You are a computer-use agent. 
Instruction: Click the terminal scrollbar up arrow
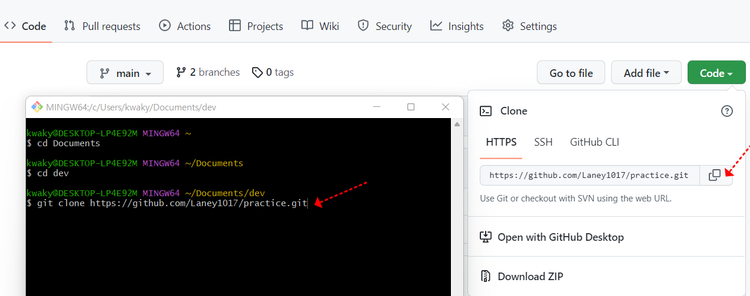[457, 124]
